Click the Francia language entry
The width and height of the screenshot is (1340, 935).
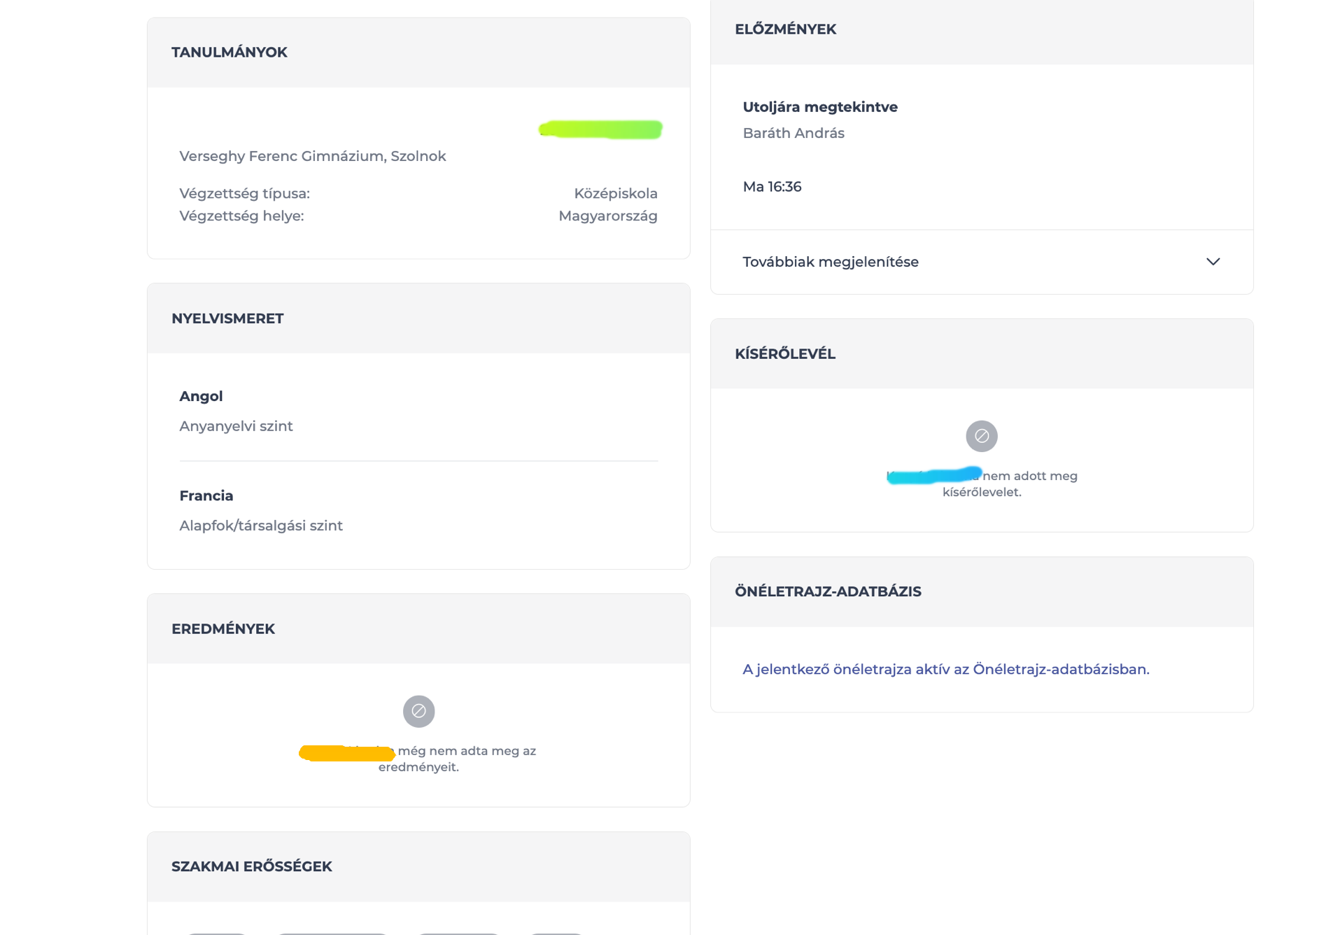point(206,495)
